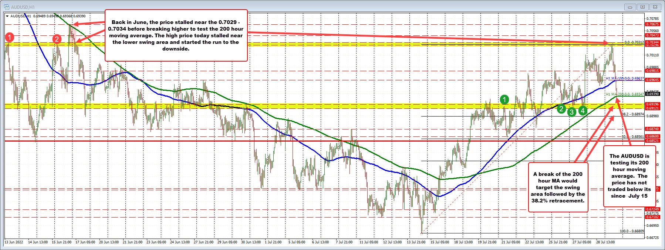
Task: Click the red 0.67249 price tag
Action: point(652,209)
